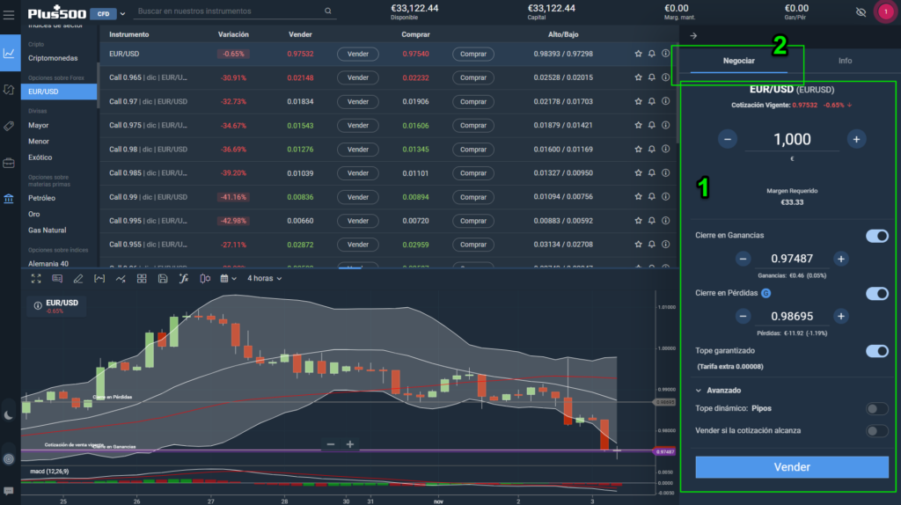901x505 pixels.
Task: Switch to the Info tab
Action: click(x=845, y=61)
